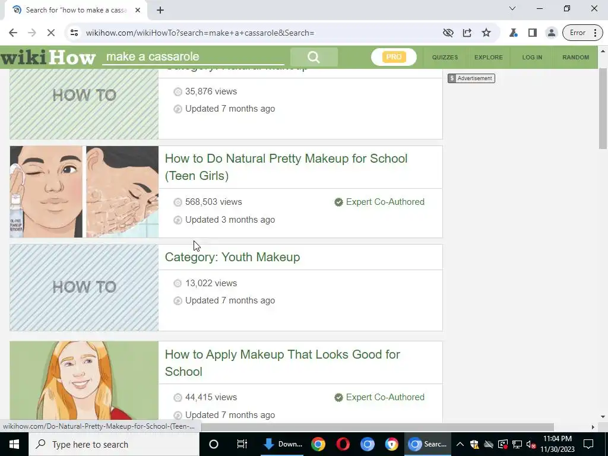This screenshot has width=608, height=456.
Task: Click Updated 3 months ago text
Action: (x=230, y=220)
